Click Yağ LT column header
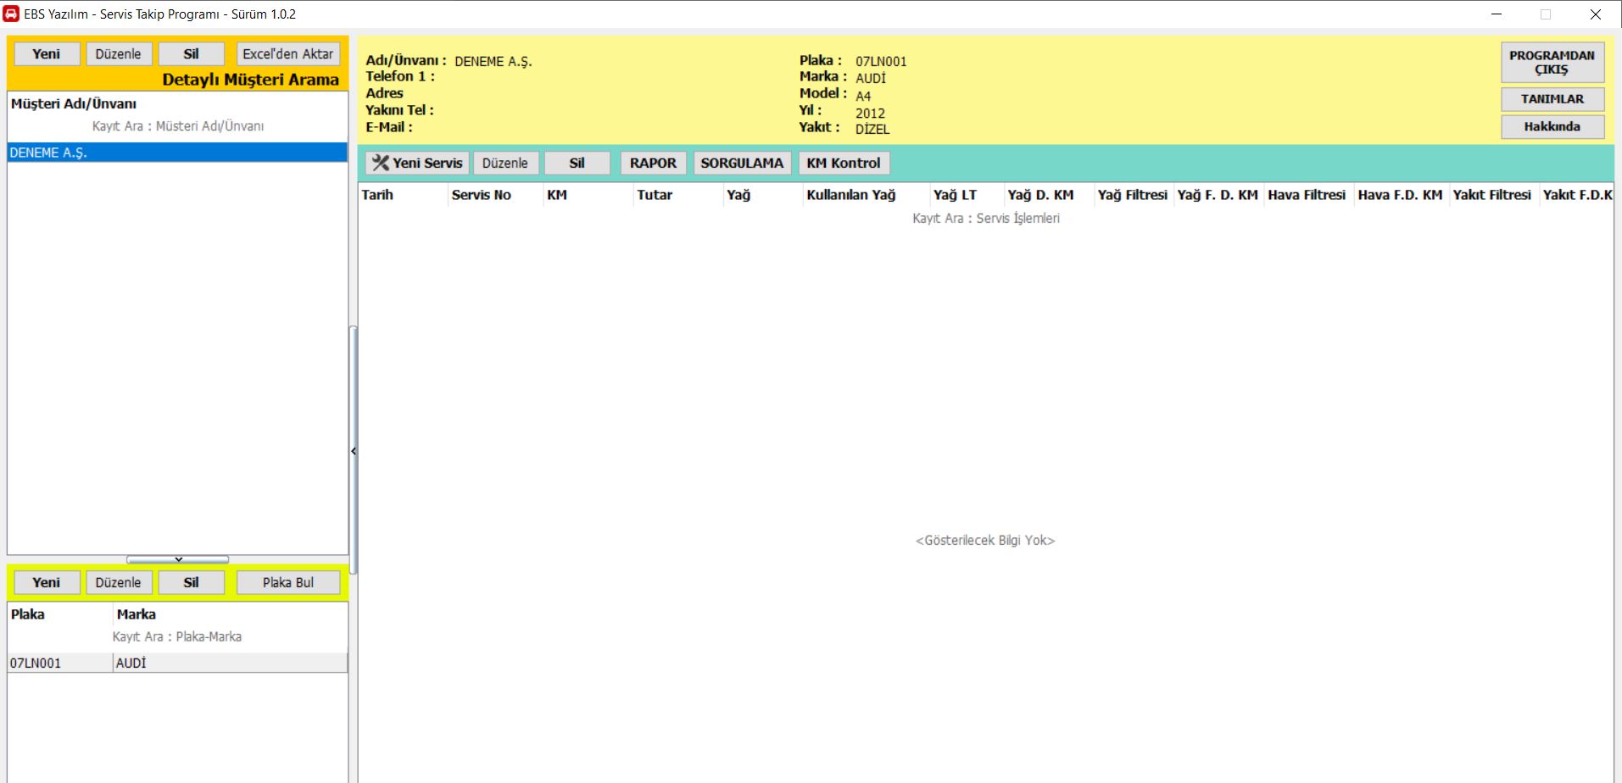1622x783 pixels. coord(967,195)
